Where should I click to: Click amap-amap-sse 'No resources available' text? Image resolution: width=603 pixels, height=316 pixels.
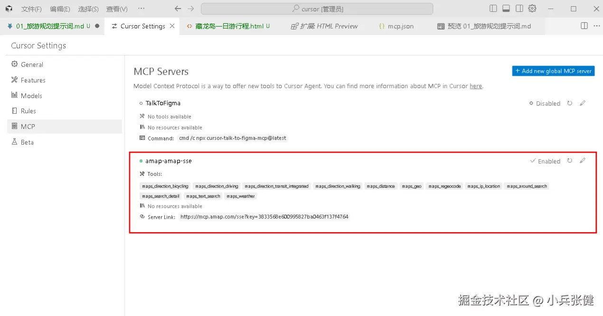tap(175, 207)
